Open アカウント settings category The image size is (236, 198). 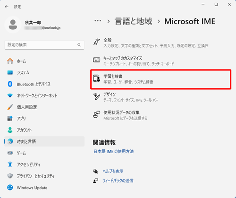coord(44,130)
